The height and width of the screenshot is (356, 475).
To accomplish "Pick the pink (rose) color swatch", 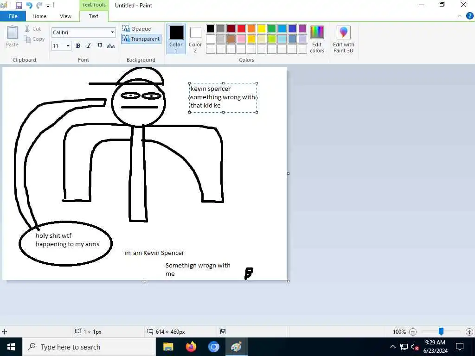I will point(241,39).
